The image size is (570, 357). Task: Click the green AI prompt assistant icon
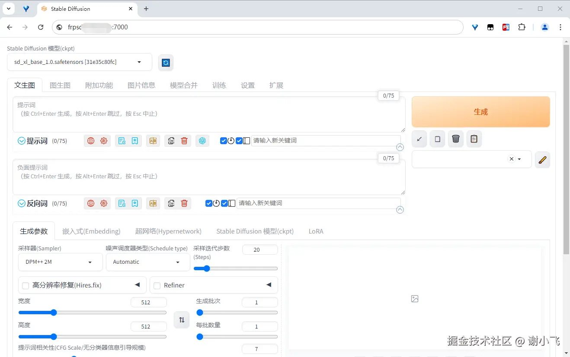202,140
